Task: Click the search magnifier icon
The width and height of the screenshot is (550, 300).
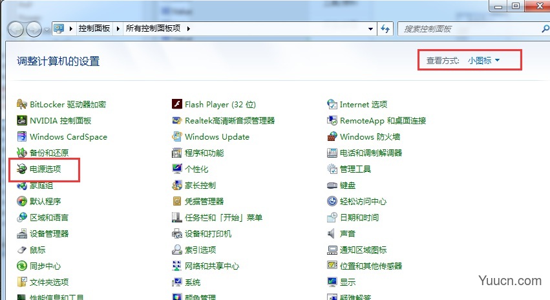Action: pyautogui.click(x=545, y=29)
